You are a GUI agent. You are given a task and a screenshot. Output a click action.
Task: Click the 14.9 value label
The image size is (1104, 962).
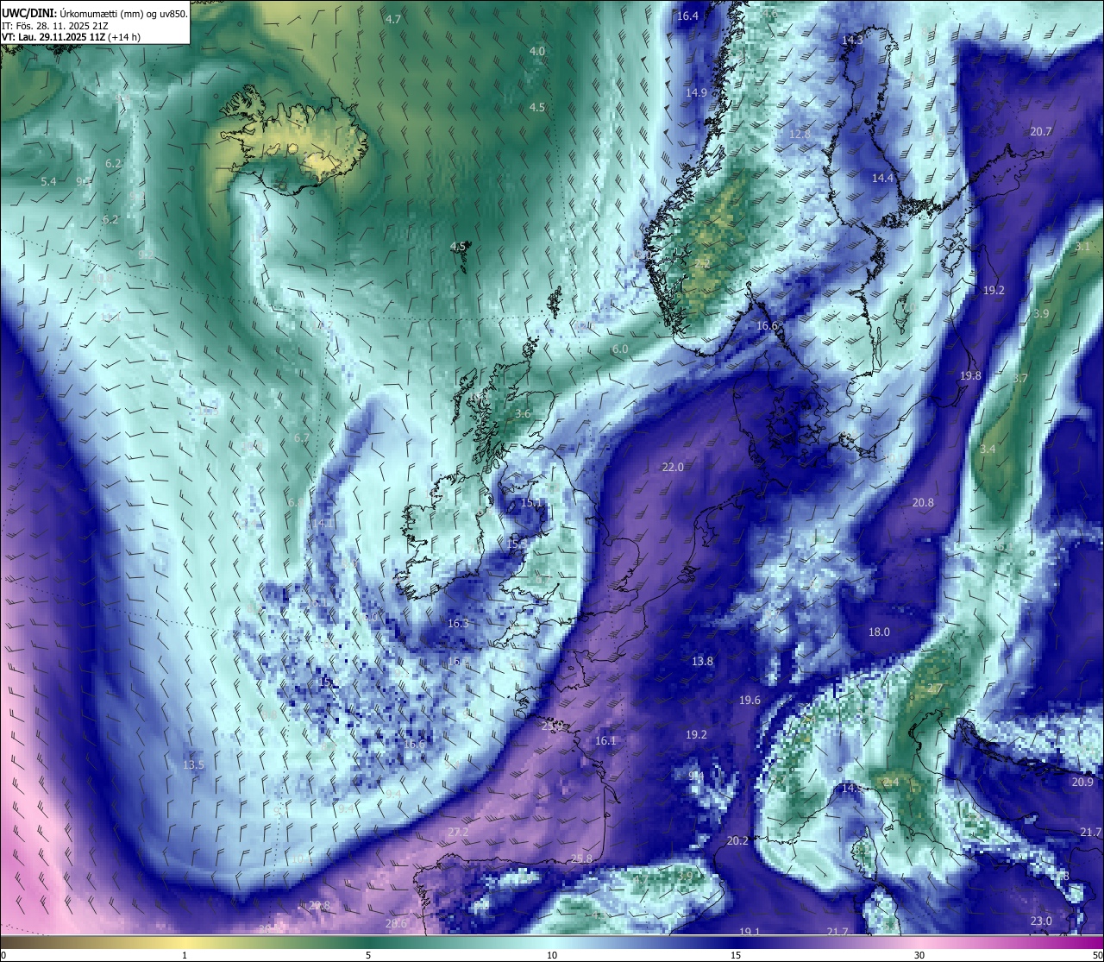(x=696, y=92)
